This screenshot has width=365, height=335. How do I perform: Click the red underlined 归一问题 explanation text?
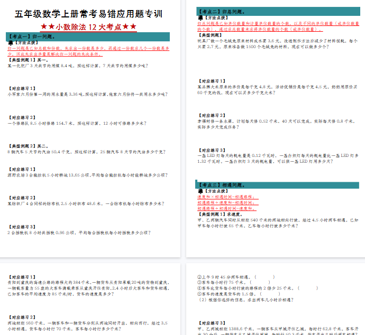(x=88, y=50)
